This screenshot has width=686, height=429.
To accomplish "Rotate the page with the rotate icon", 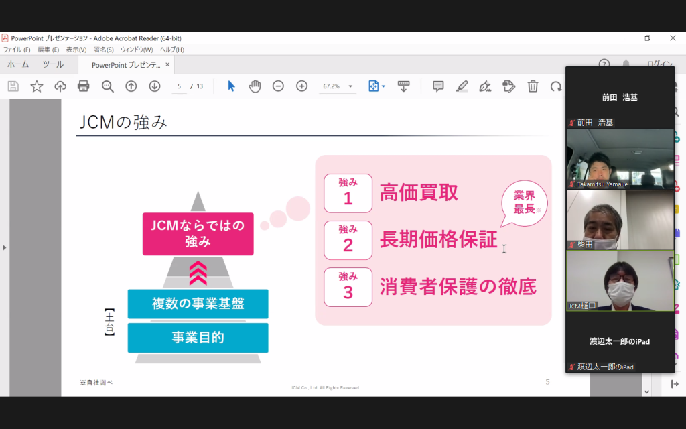I will point(556,86).
